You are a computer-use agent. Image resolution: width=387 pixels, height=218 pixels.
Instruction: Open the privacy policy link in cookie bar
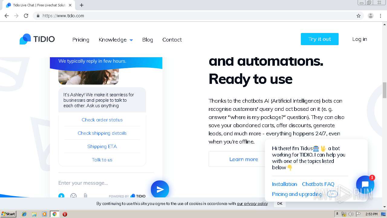pyautogui.click(x=252, y=203)
